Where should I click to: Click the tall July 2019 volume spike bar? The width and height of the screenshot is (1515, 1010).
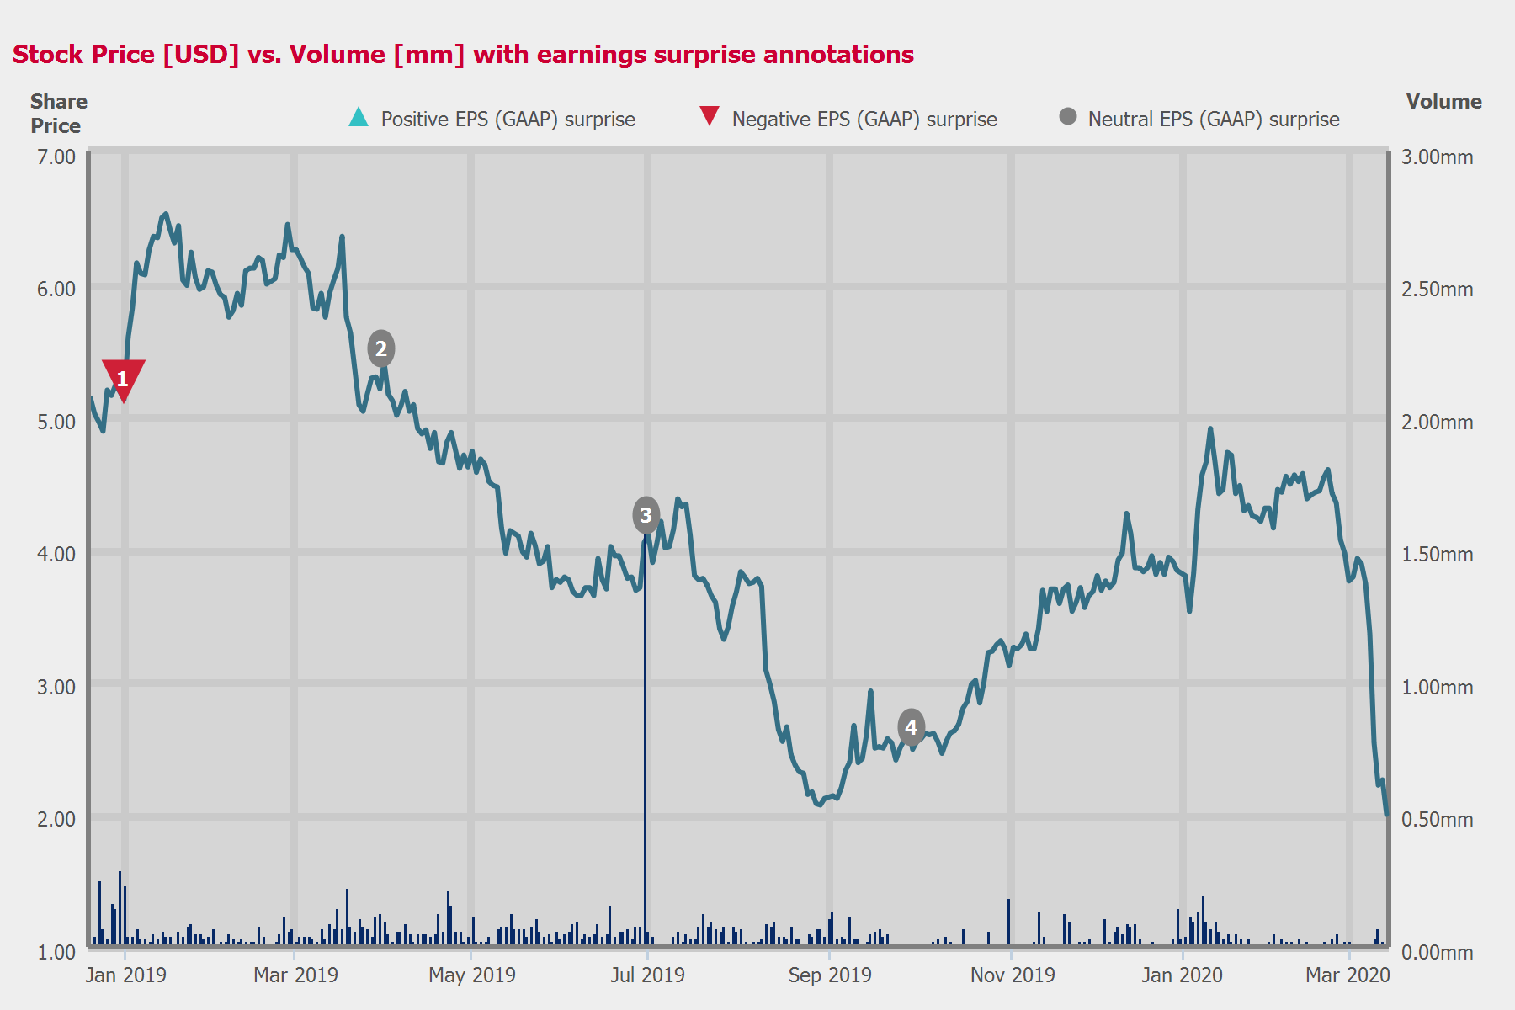(x=646, y=741)
